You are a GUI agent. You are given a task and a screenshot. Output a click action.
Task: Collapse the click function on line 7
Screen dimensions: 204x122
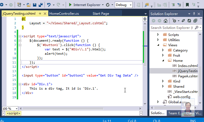(20, 45)
